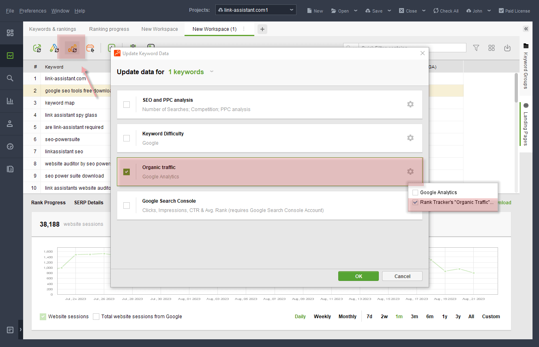The width and height of the screenshot is (539, 347).
Task: Click the export download icon
Action: click(x=507, y=48)
